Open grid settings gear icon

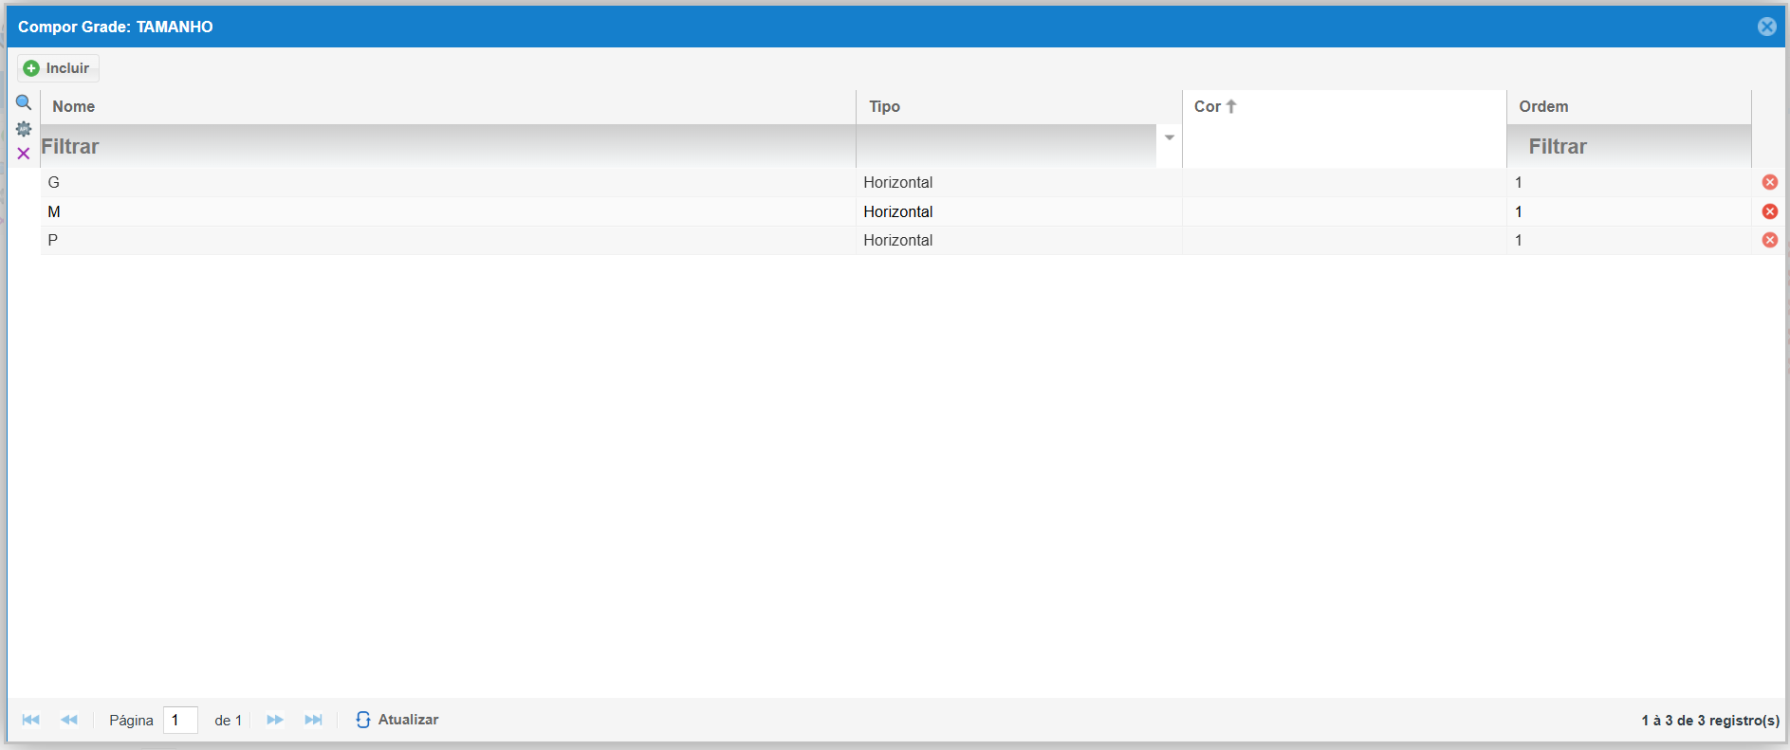(24, 128)
